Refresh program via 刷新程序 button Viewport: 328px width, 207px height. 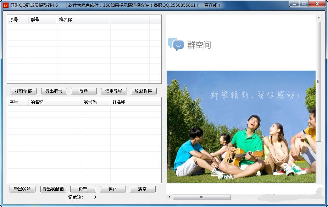click(144, 91)
